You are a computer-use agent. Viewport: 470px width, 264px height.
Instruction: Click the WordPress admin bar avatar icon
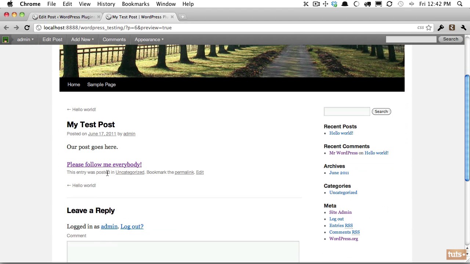click(x=5, y=40)
